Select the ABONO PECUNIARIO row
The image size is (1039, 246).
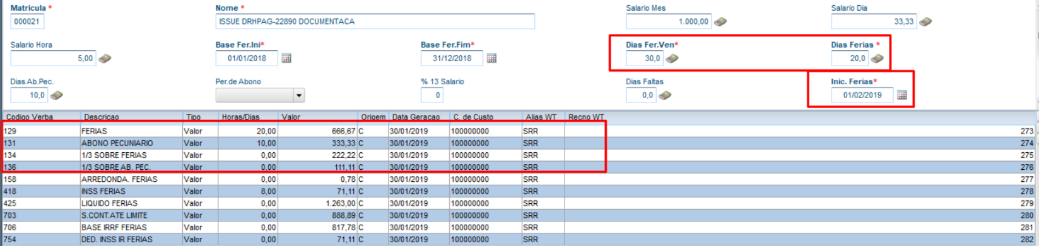click(519, 143)
